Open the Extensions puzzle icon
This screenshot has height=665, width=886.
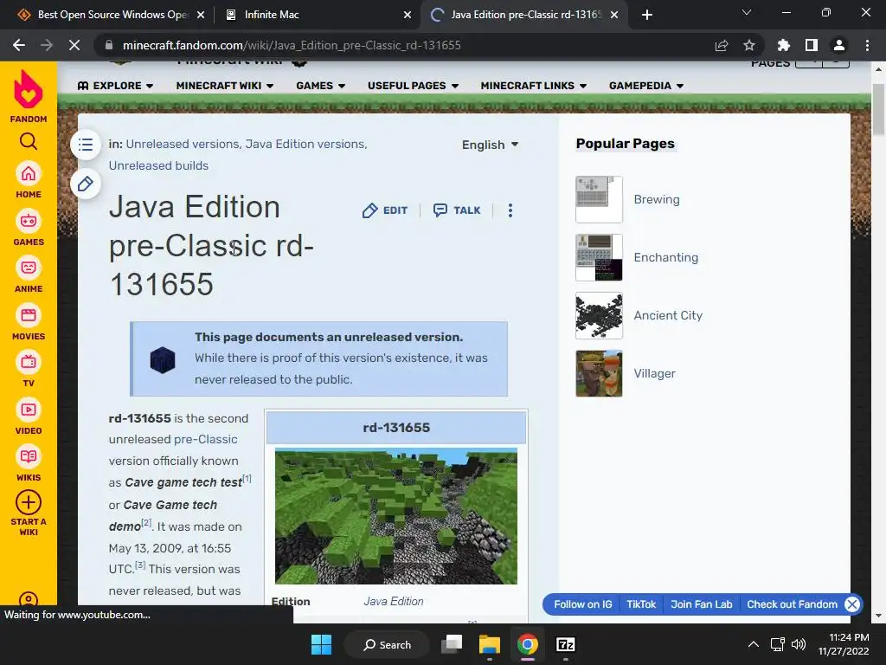pos(784,45)
